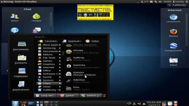189x106 pixels.
Task: Open the FullMonty category
Action: pos(49,90)
